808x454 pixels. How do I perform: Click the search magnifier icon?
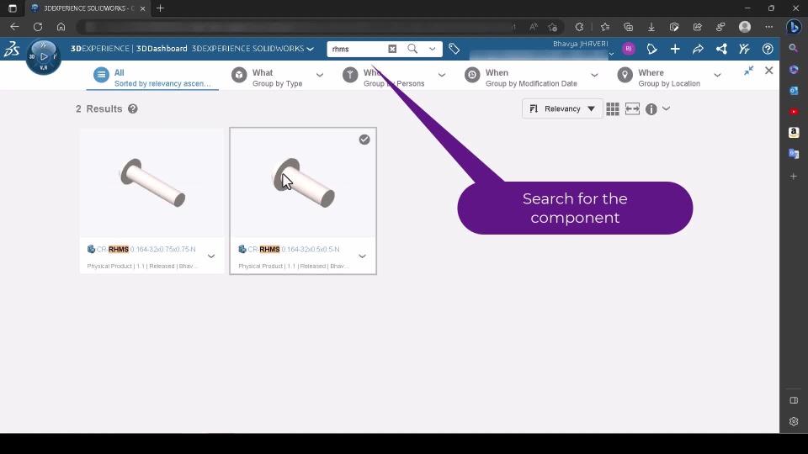point(412,49)
